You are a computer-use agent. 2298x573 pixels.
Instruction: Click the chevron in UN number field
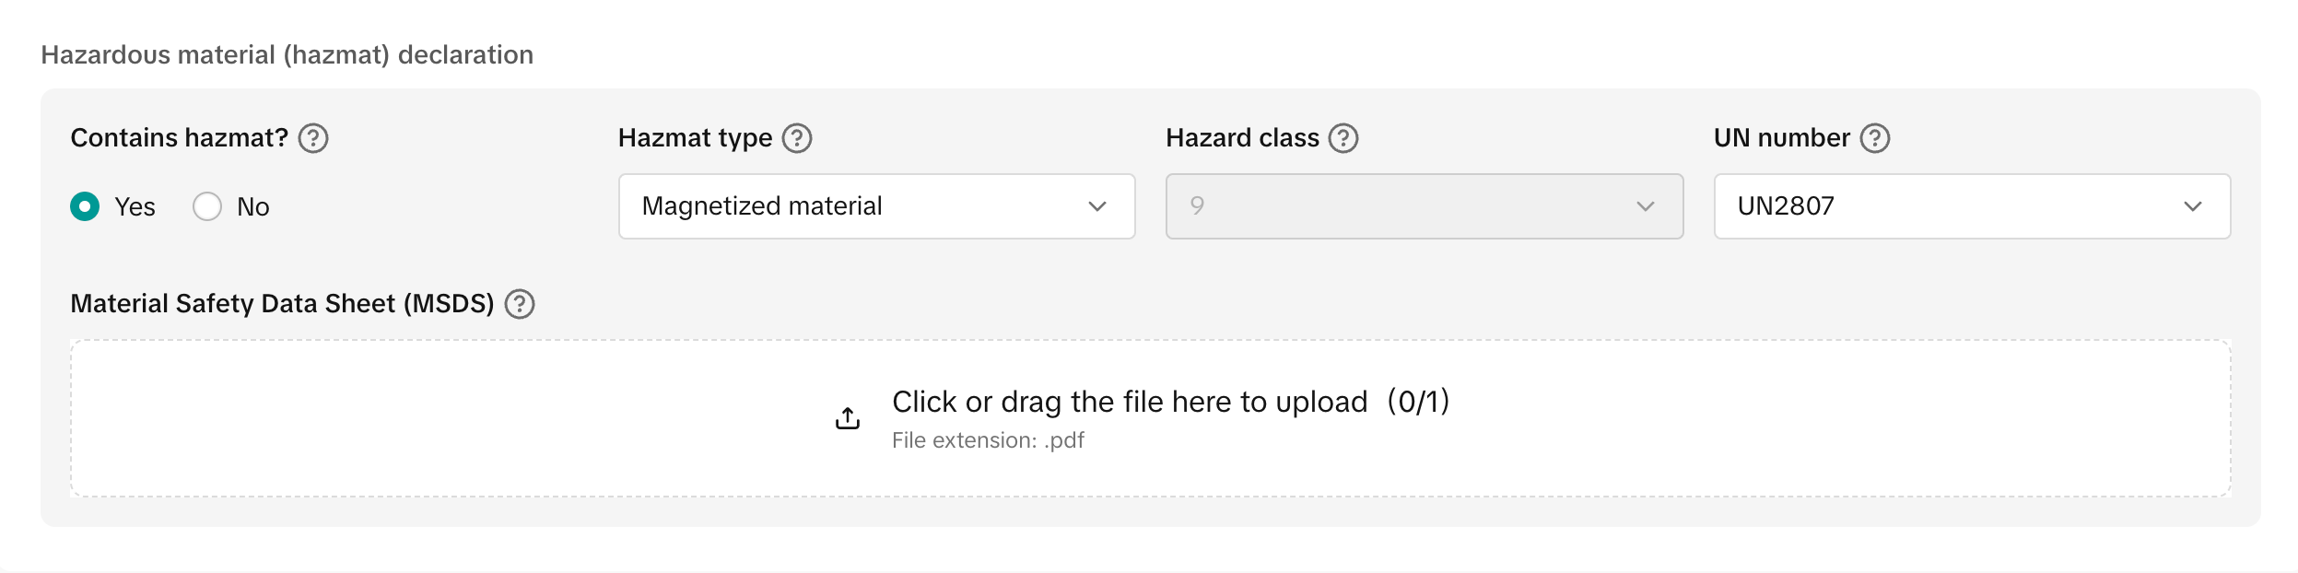(x=2193, y=206)
